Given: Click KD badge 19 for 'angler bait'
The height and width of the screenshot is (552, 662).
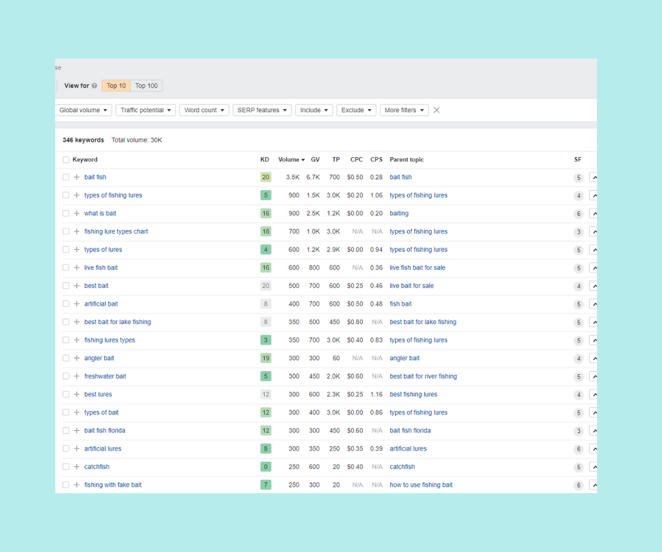Looking at the screenshot, I should (x=265, y=358).
